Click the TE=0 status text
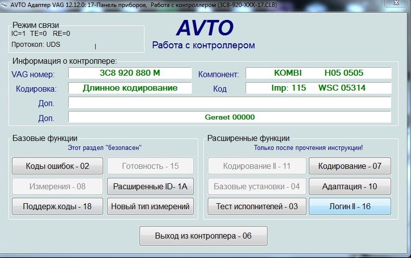The width and height of the screenshot is (411, 258). click(38, 33)
